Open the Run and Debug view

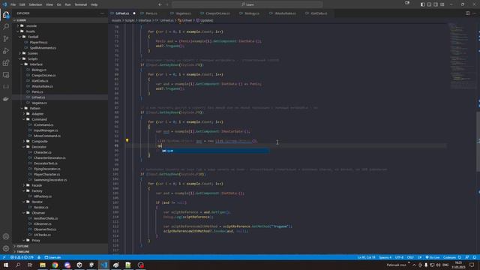[x=6, y=51]
